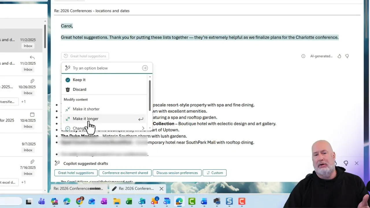Click the reply arrow on the 11/2/2025 email

click(x=32, y=57)
